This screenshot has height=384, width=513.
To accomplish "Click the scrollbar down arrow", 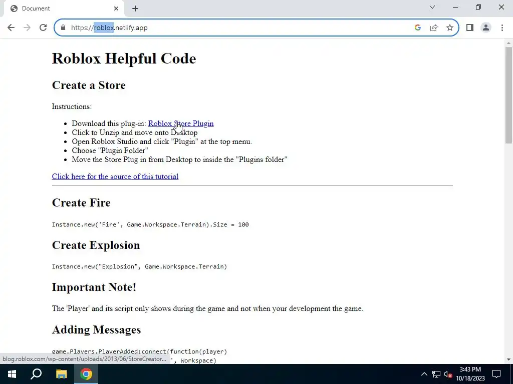I will pyautogui.click(x=508, y=359).
